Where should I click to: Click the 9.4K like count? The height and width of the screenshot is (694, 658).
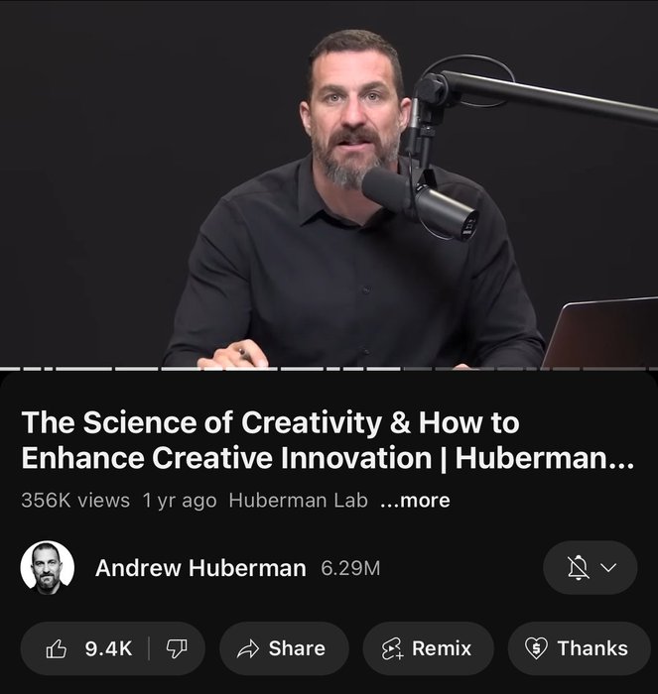point(108,648)
